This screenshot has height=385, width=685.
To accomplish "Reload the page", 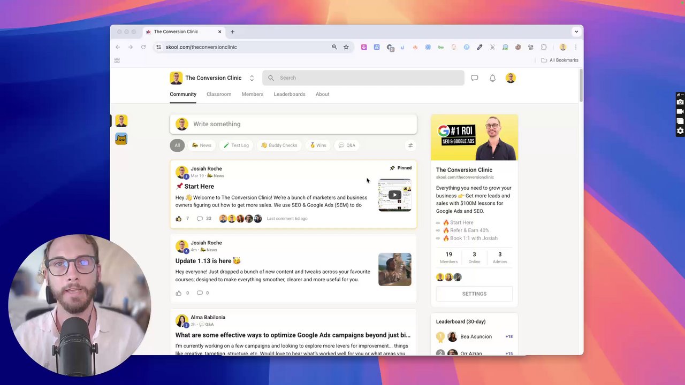I will pos(143,47).
